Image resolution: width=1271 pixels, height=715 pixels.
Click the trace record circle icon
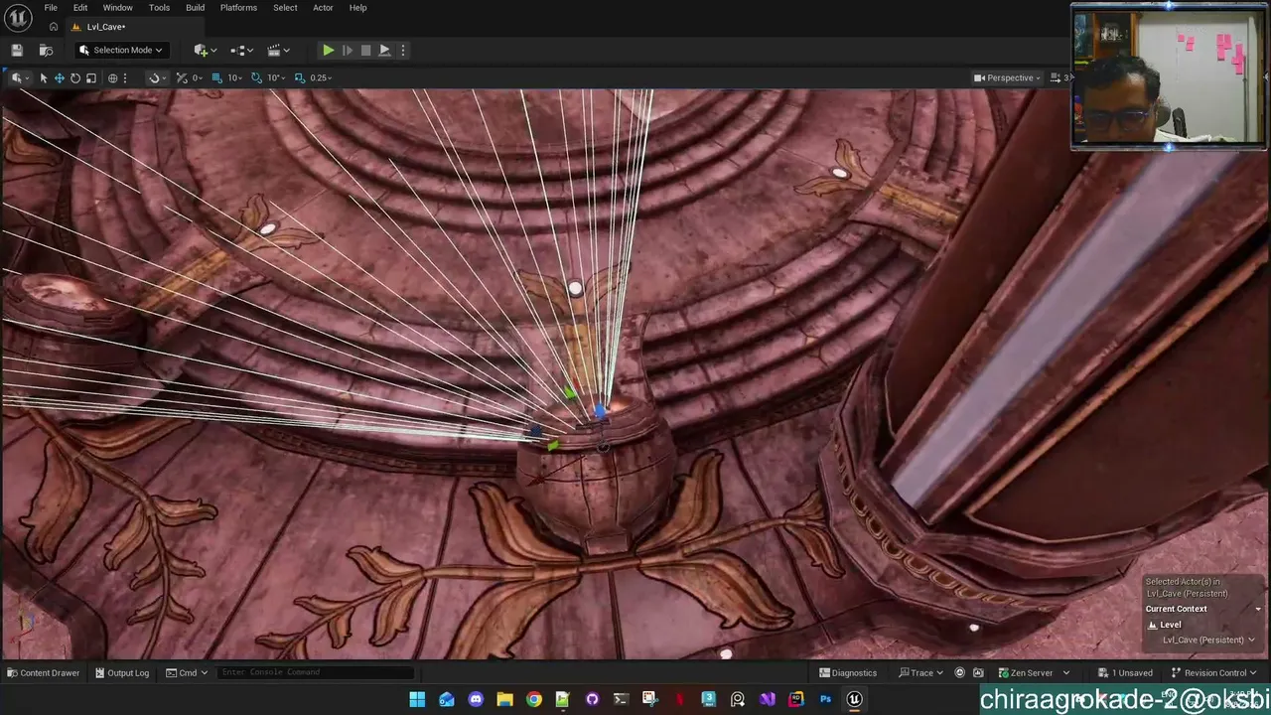click(x=959, y=673)
